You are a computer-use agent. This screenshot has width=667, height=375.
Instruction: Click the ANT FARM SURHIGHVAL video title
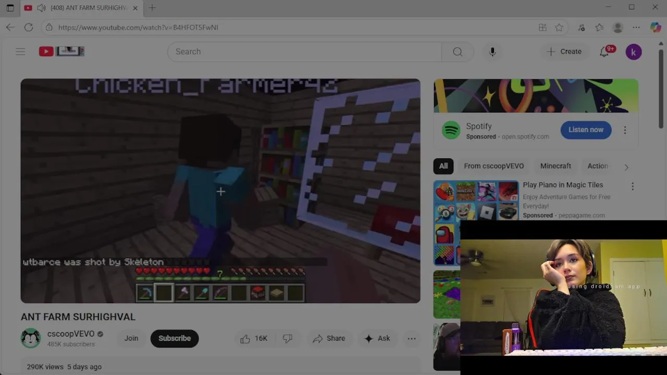coord(78,317)
